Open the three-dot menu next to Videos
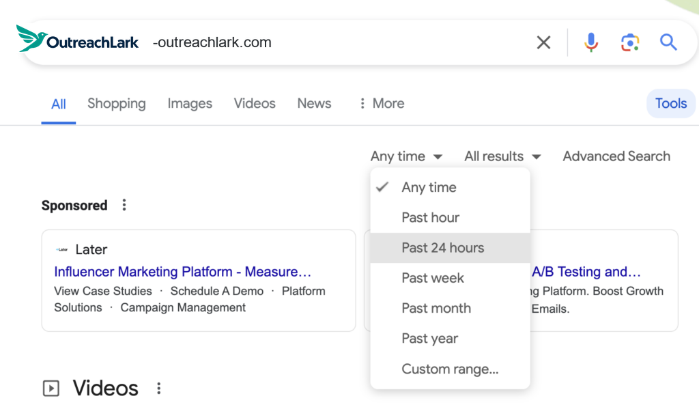 [x=158, y=389]
